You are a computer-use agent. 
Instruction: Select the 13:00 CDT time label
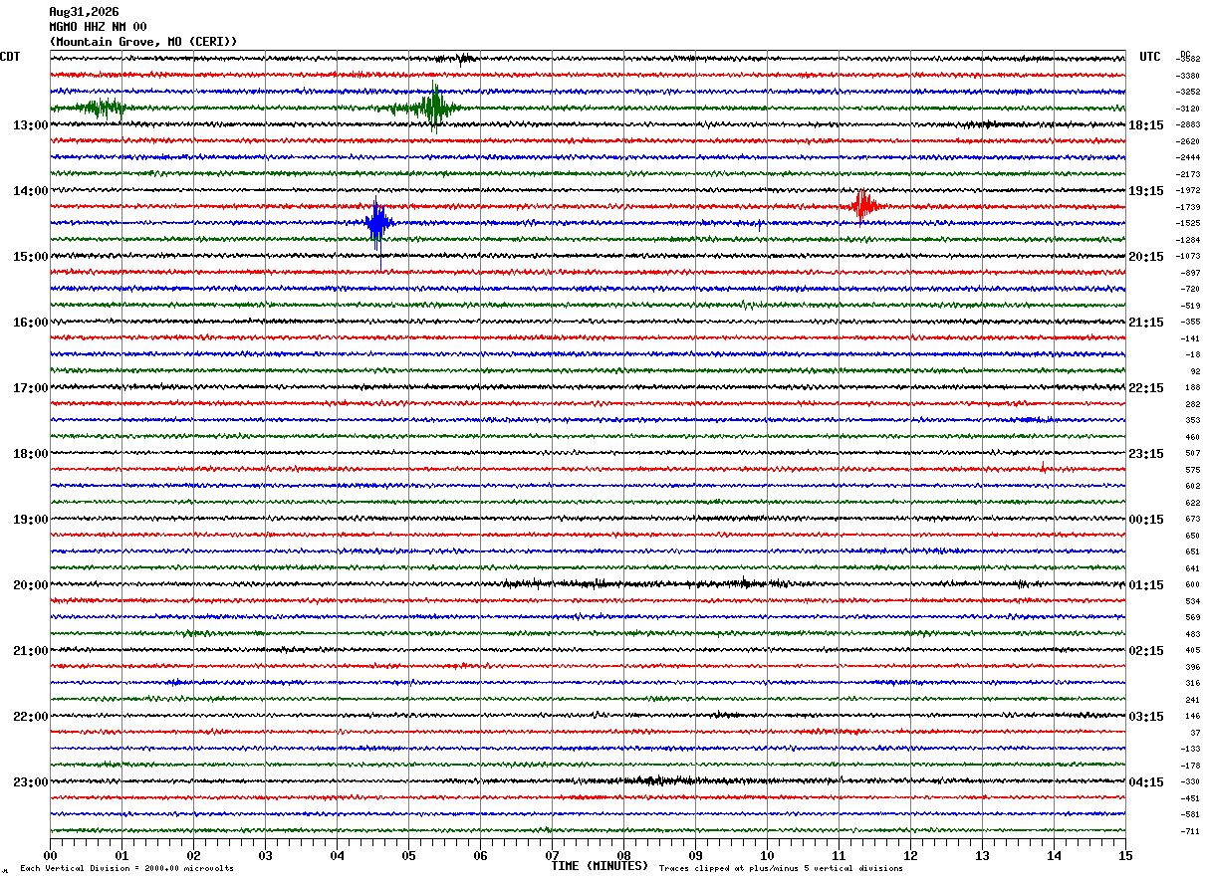coord(30,125)
